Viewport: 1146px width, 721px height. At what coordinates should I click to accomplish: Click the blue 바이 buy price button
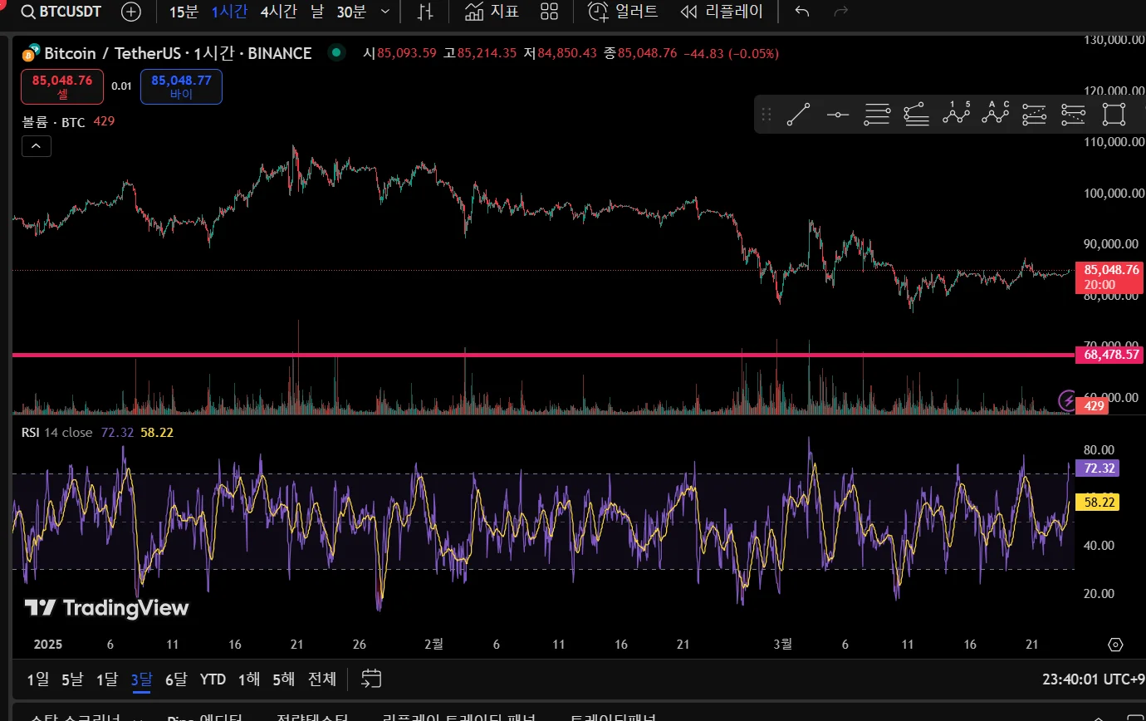(x=181, y=86)
